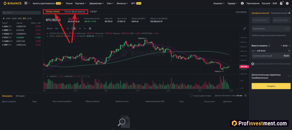Show info next to Внести монеты
Image resolution: width=292 pixels, height=130 pixels.
pyautogui.click(x=269, y=45)
